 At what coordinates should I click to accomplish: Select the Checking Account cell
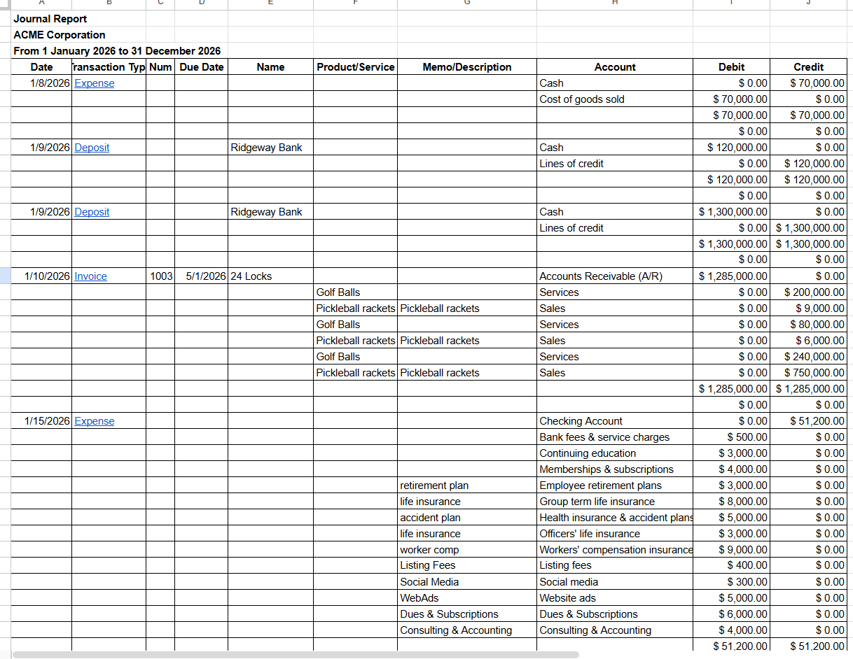[x=615, y=421]
